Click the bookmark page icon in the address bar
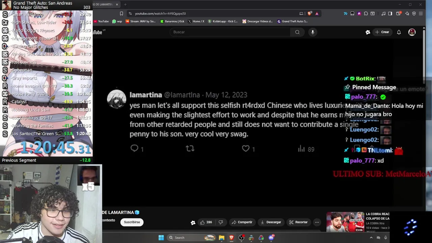The width and height of the screenshot is (432, 243). 122,13
